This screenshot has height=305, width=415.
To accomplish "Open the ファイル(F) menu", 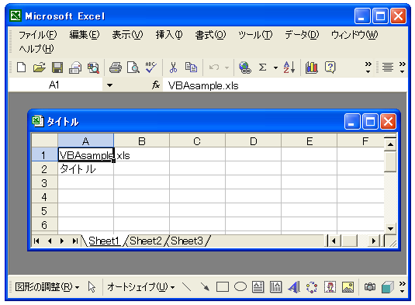I will (x=37, y=35).
